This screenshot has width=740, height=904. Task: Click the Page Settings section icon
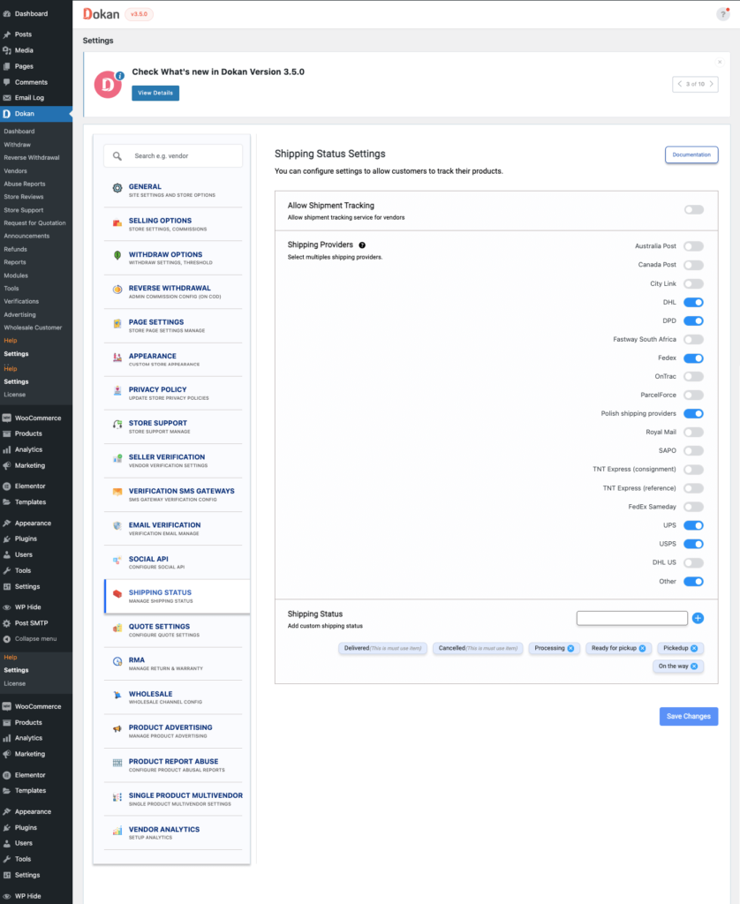[117, 323]
